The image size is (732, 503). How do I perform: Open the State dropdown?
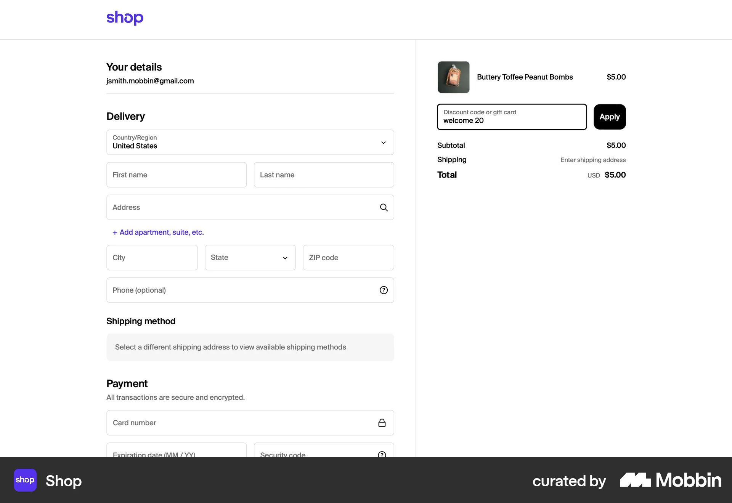[x=250, y=258]
